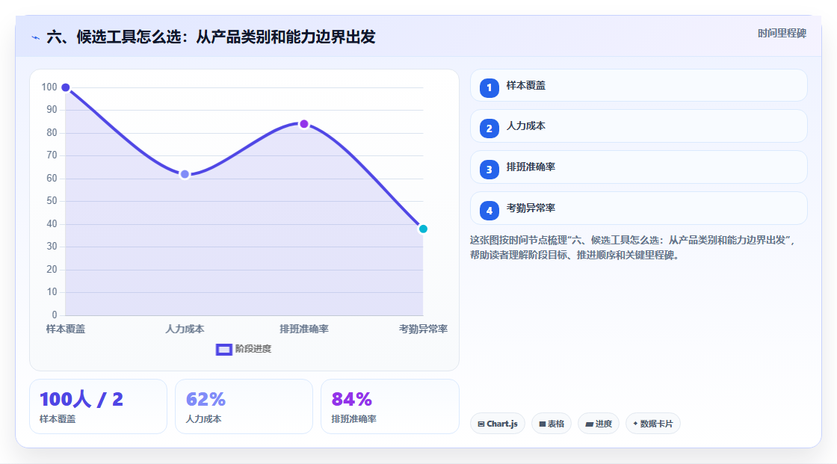Viewport: 837px width, 464px height.
Task: Click the 阶段进度 legend label
Action: (253, 349)
